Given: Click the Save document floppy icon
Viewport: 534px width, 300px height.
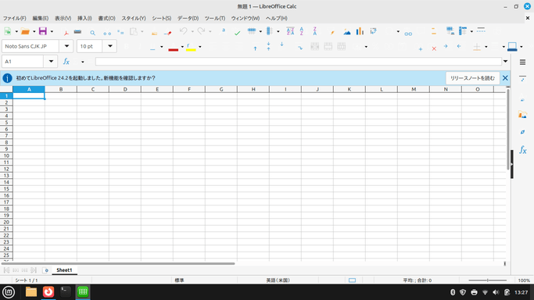Looking at the screenshot, I should click(42, 31).
